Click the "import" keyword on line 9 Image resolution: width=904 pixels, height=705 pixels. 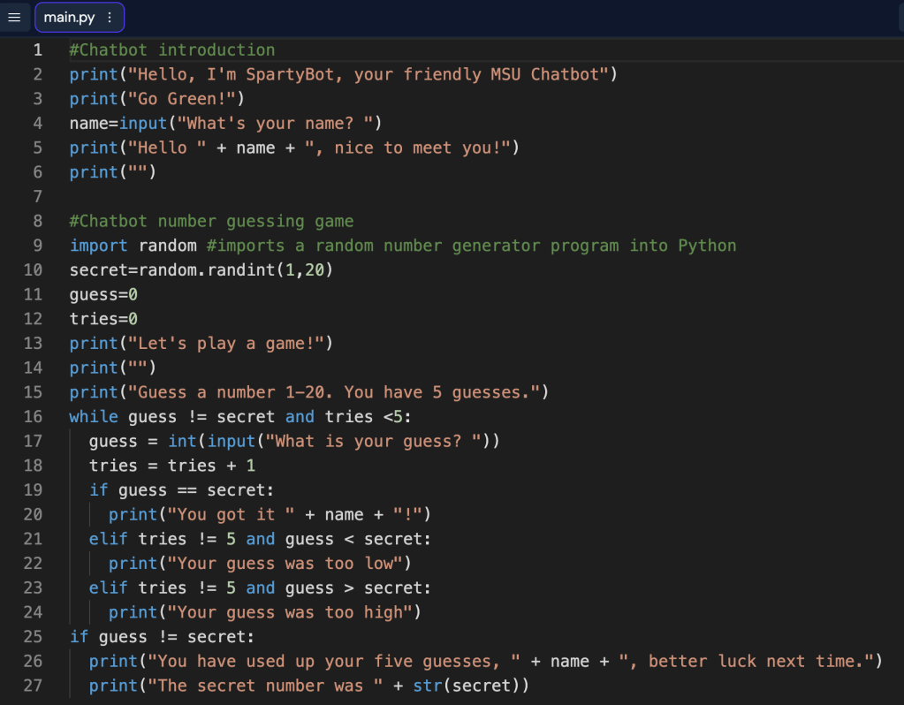(99, 246)
